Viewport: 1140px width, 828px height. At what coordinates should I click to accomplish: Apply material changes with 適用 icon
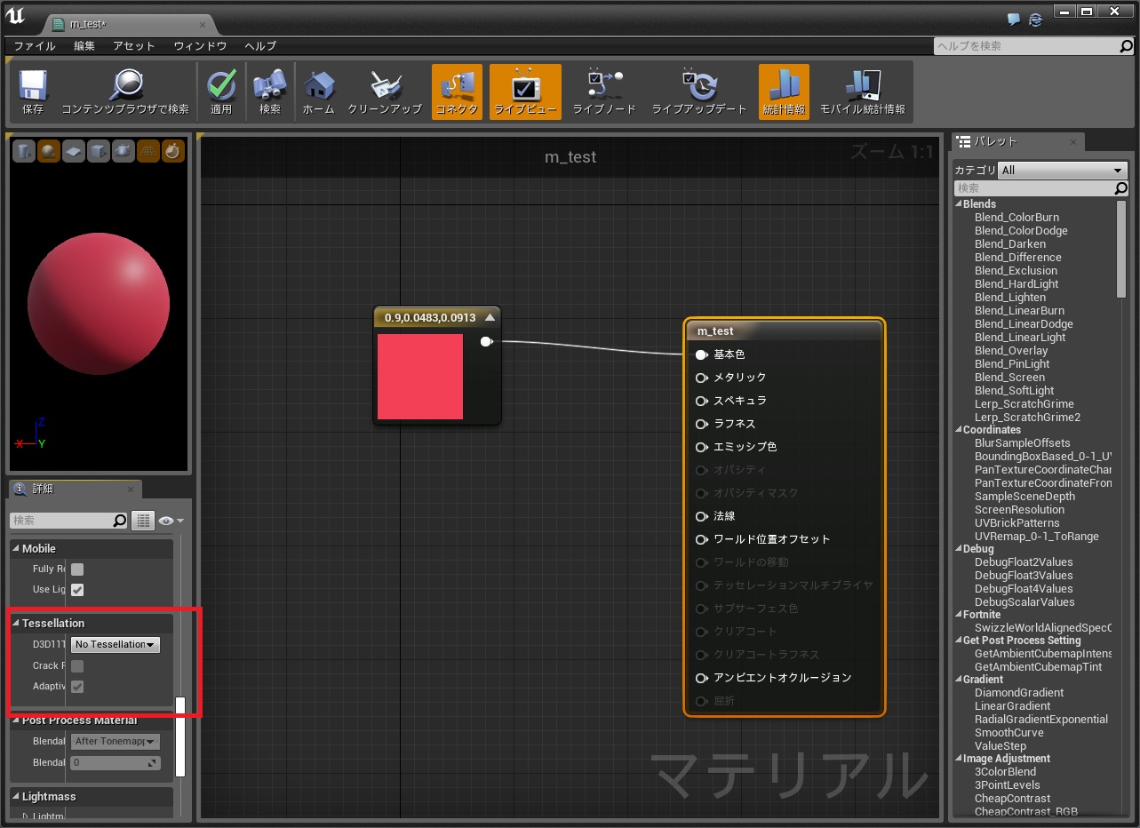(219, 89)
